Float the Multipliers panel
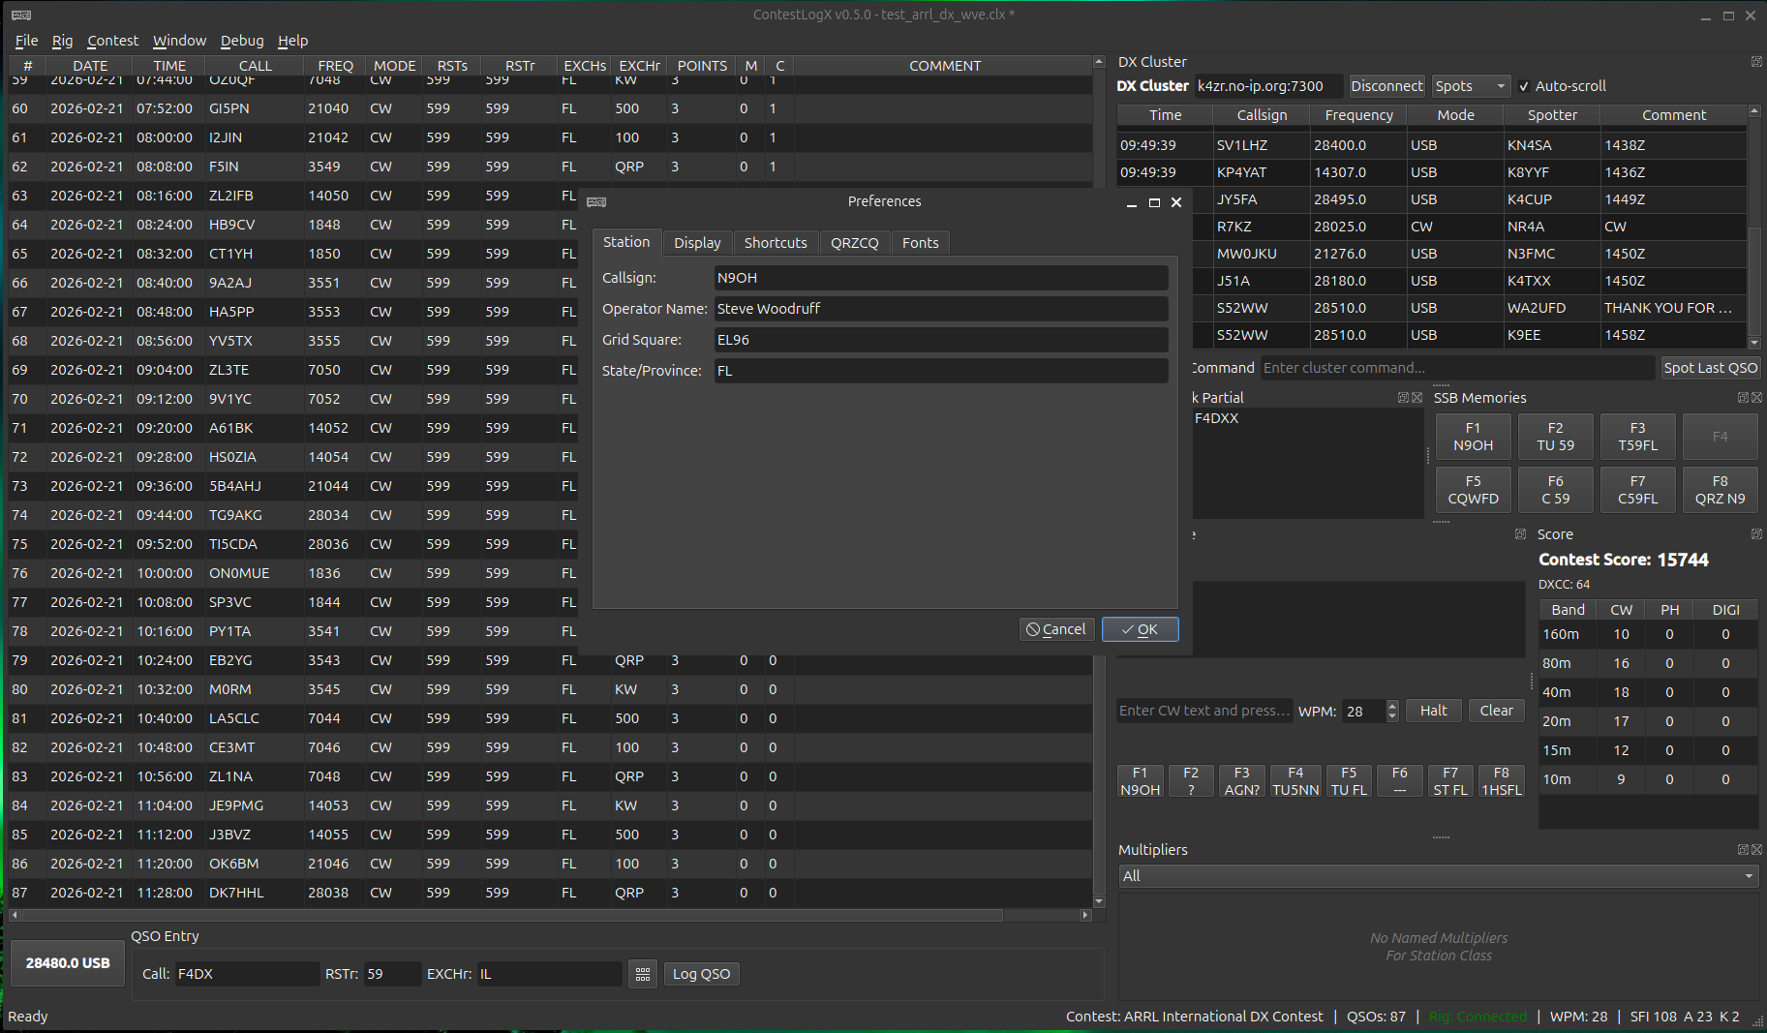The height and width of the screenshot is (1033, 1767). (1741, 849)
